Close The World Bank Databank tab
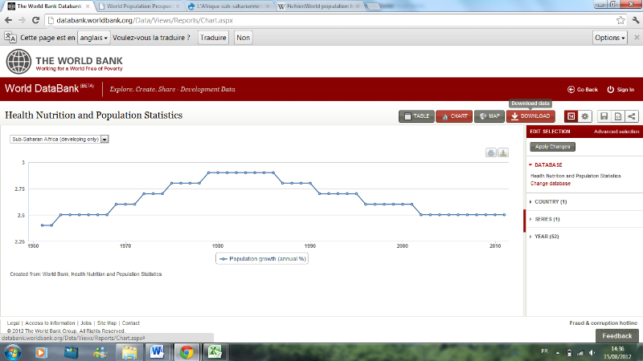The height and width of the screenshot is (361, 643). (x=88, y=6)
